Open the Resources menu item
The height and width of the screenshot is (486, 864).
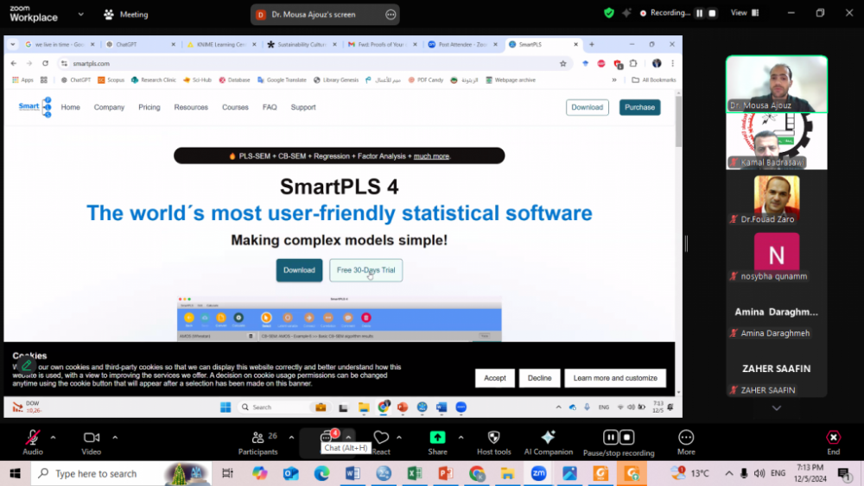coord(191,107)
